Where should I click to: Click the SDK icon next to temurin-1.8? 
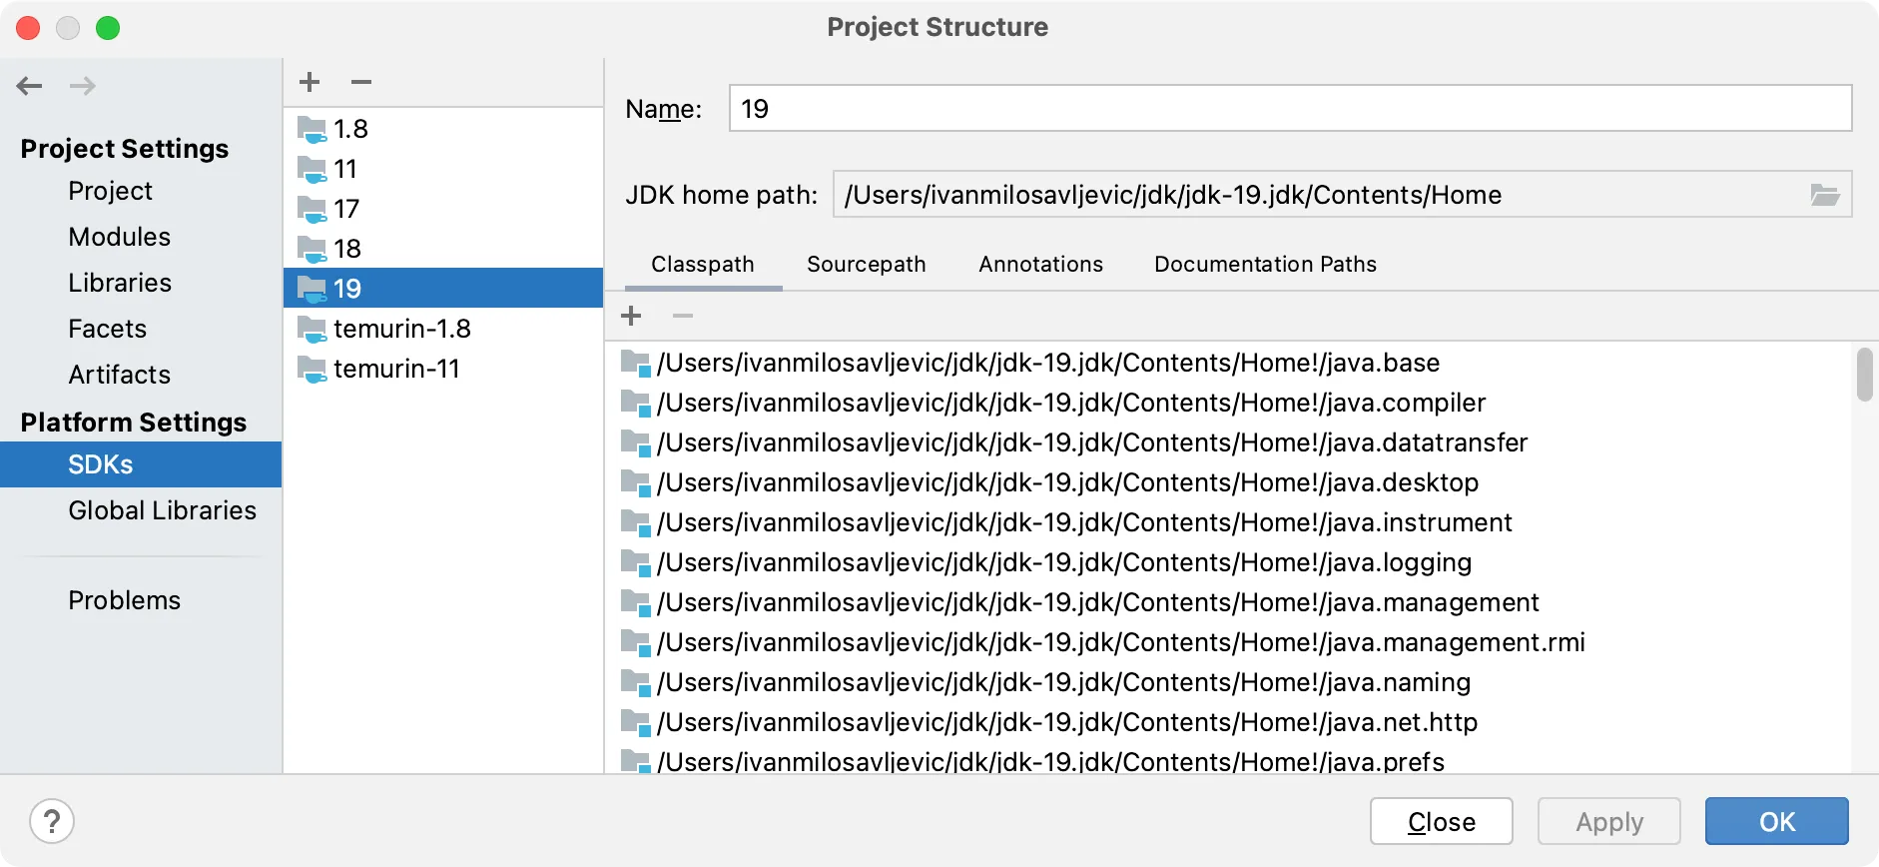pyautogui.click(x=313, y=329)
